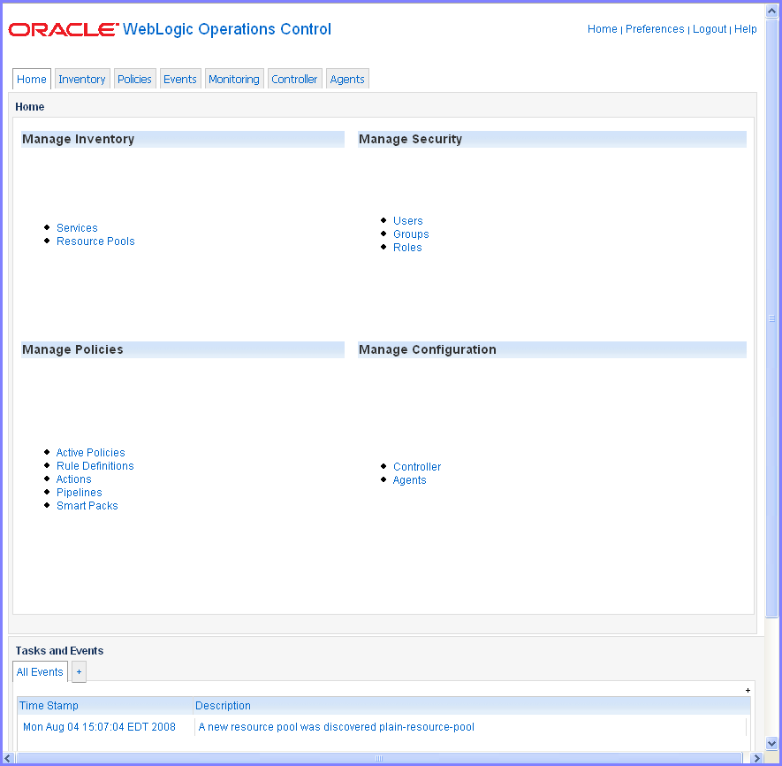Open Resource Pools link
Viewport: 782px width, 766px height.
click(x=95, y=241)
